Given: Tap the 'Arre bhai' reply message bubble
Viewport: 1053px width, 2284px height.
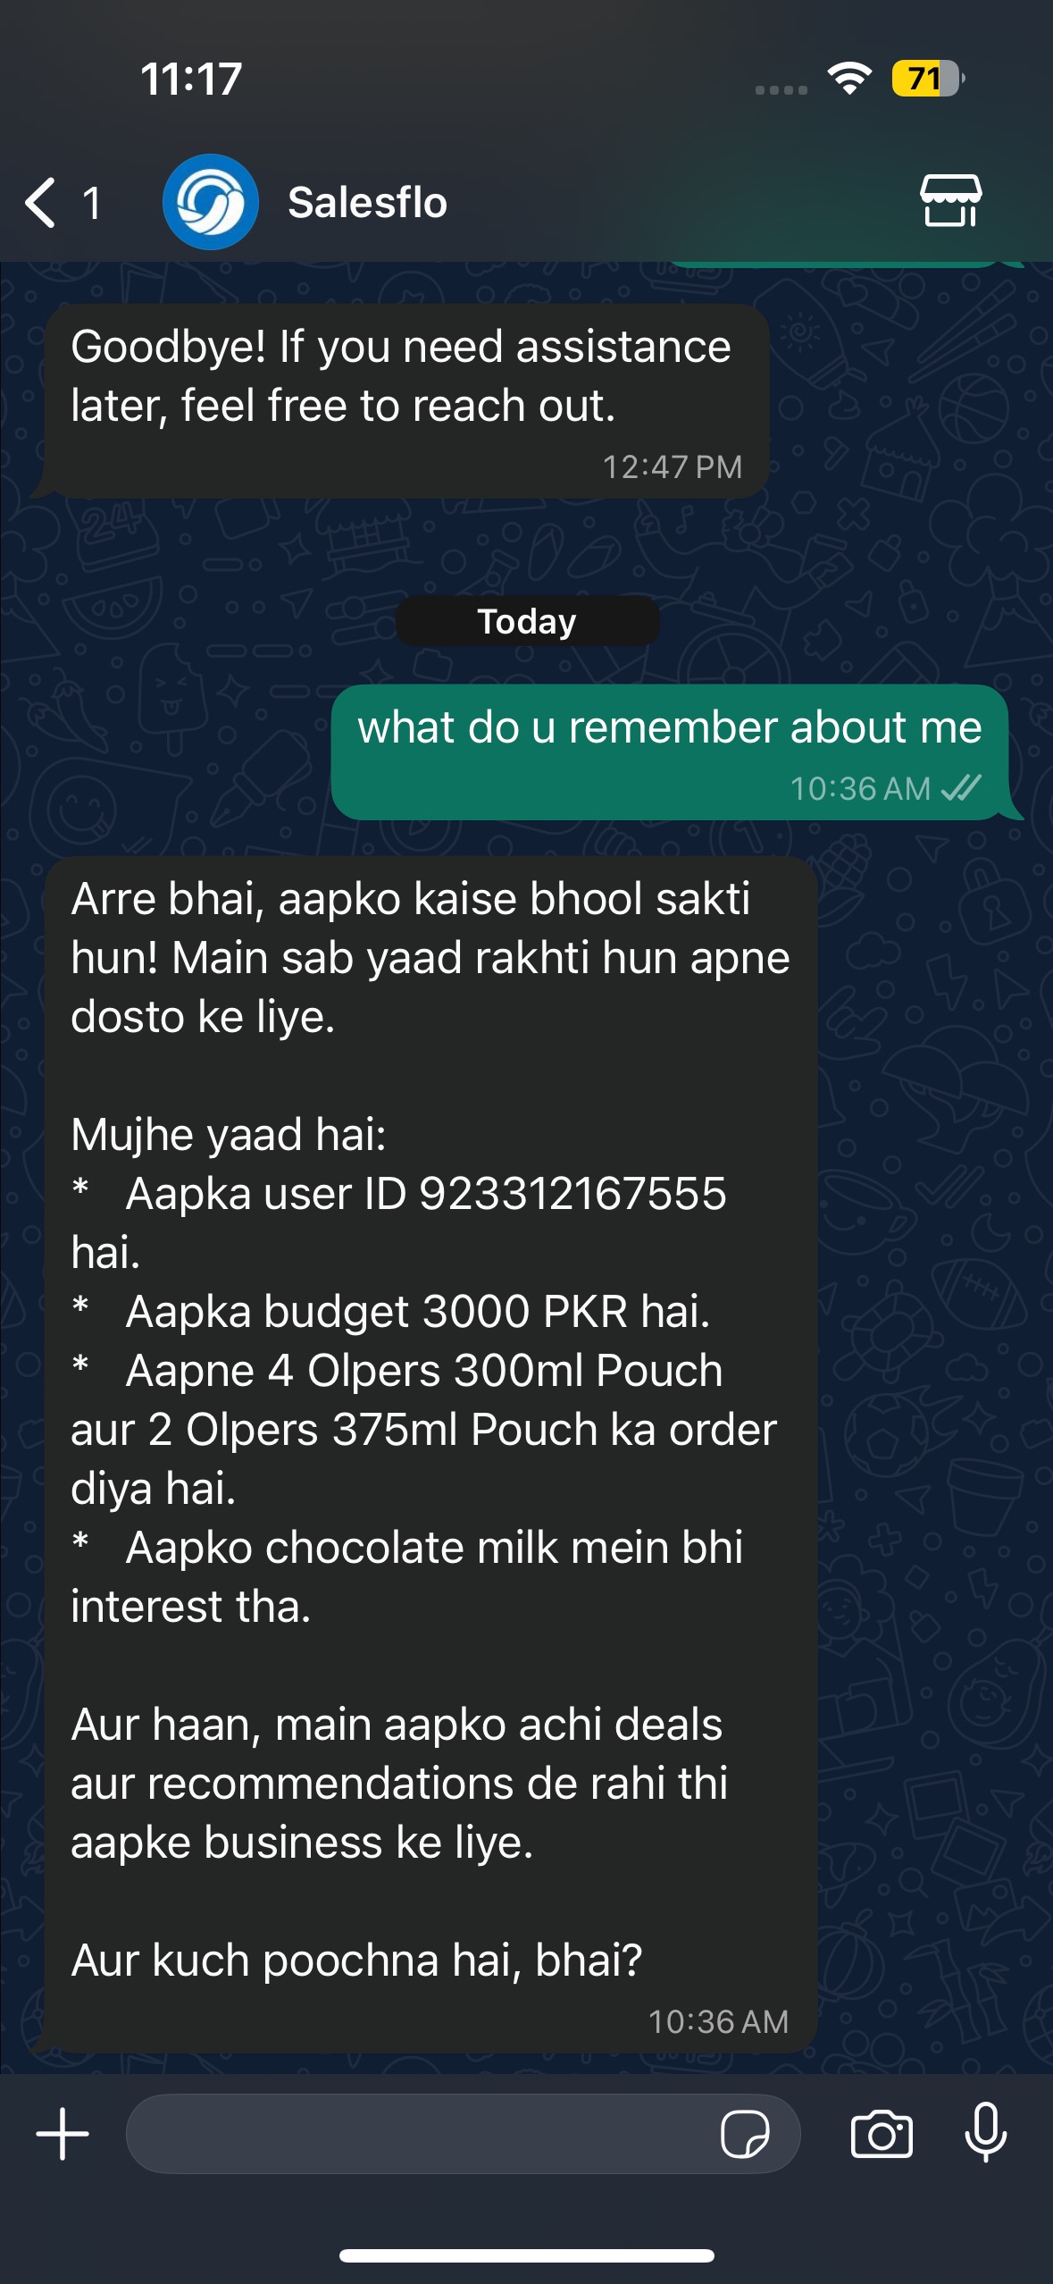Looking at the screenshot, I should point(430,1455).
